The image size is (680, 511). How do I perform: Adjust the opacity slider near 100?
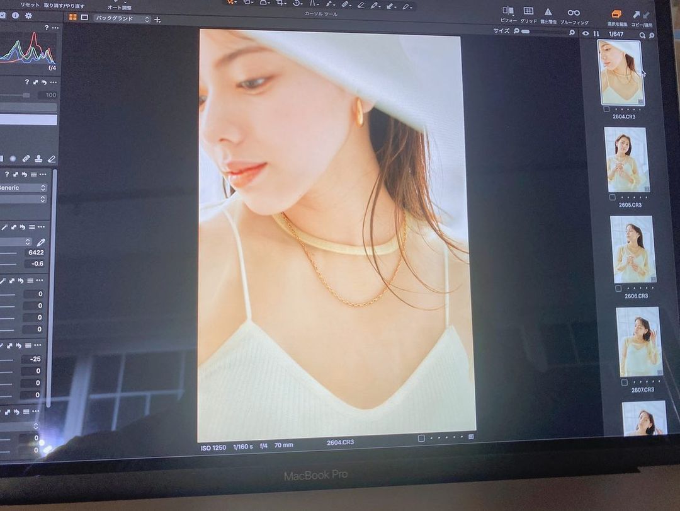[x=26, y=95]
